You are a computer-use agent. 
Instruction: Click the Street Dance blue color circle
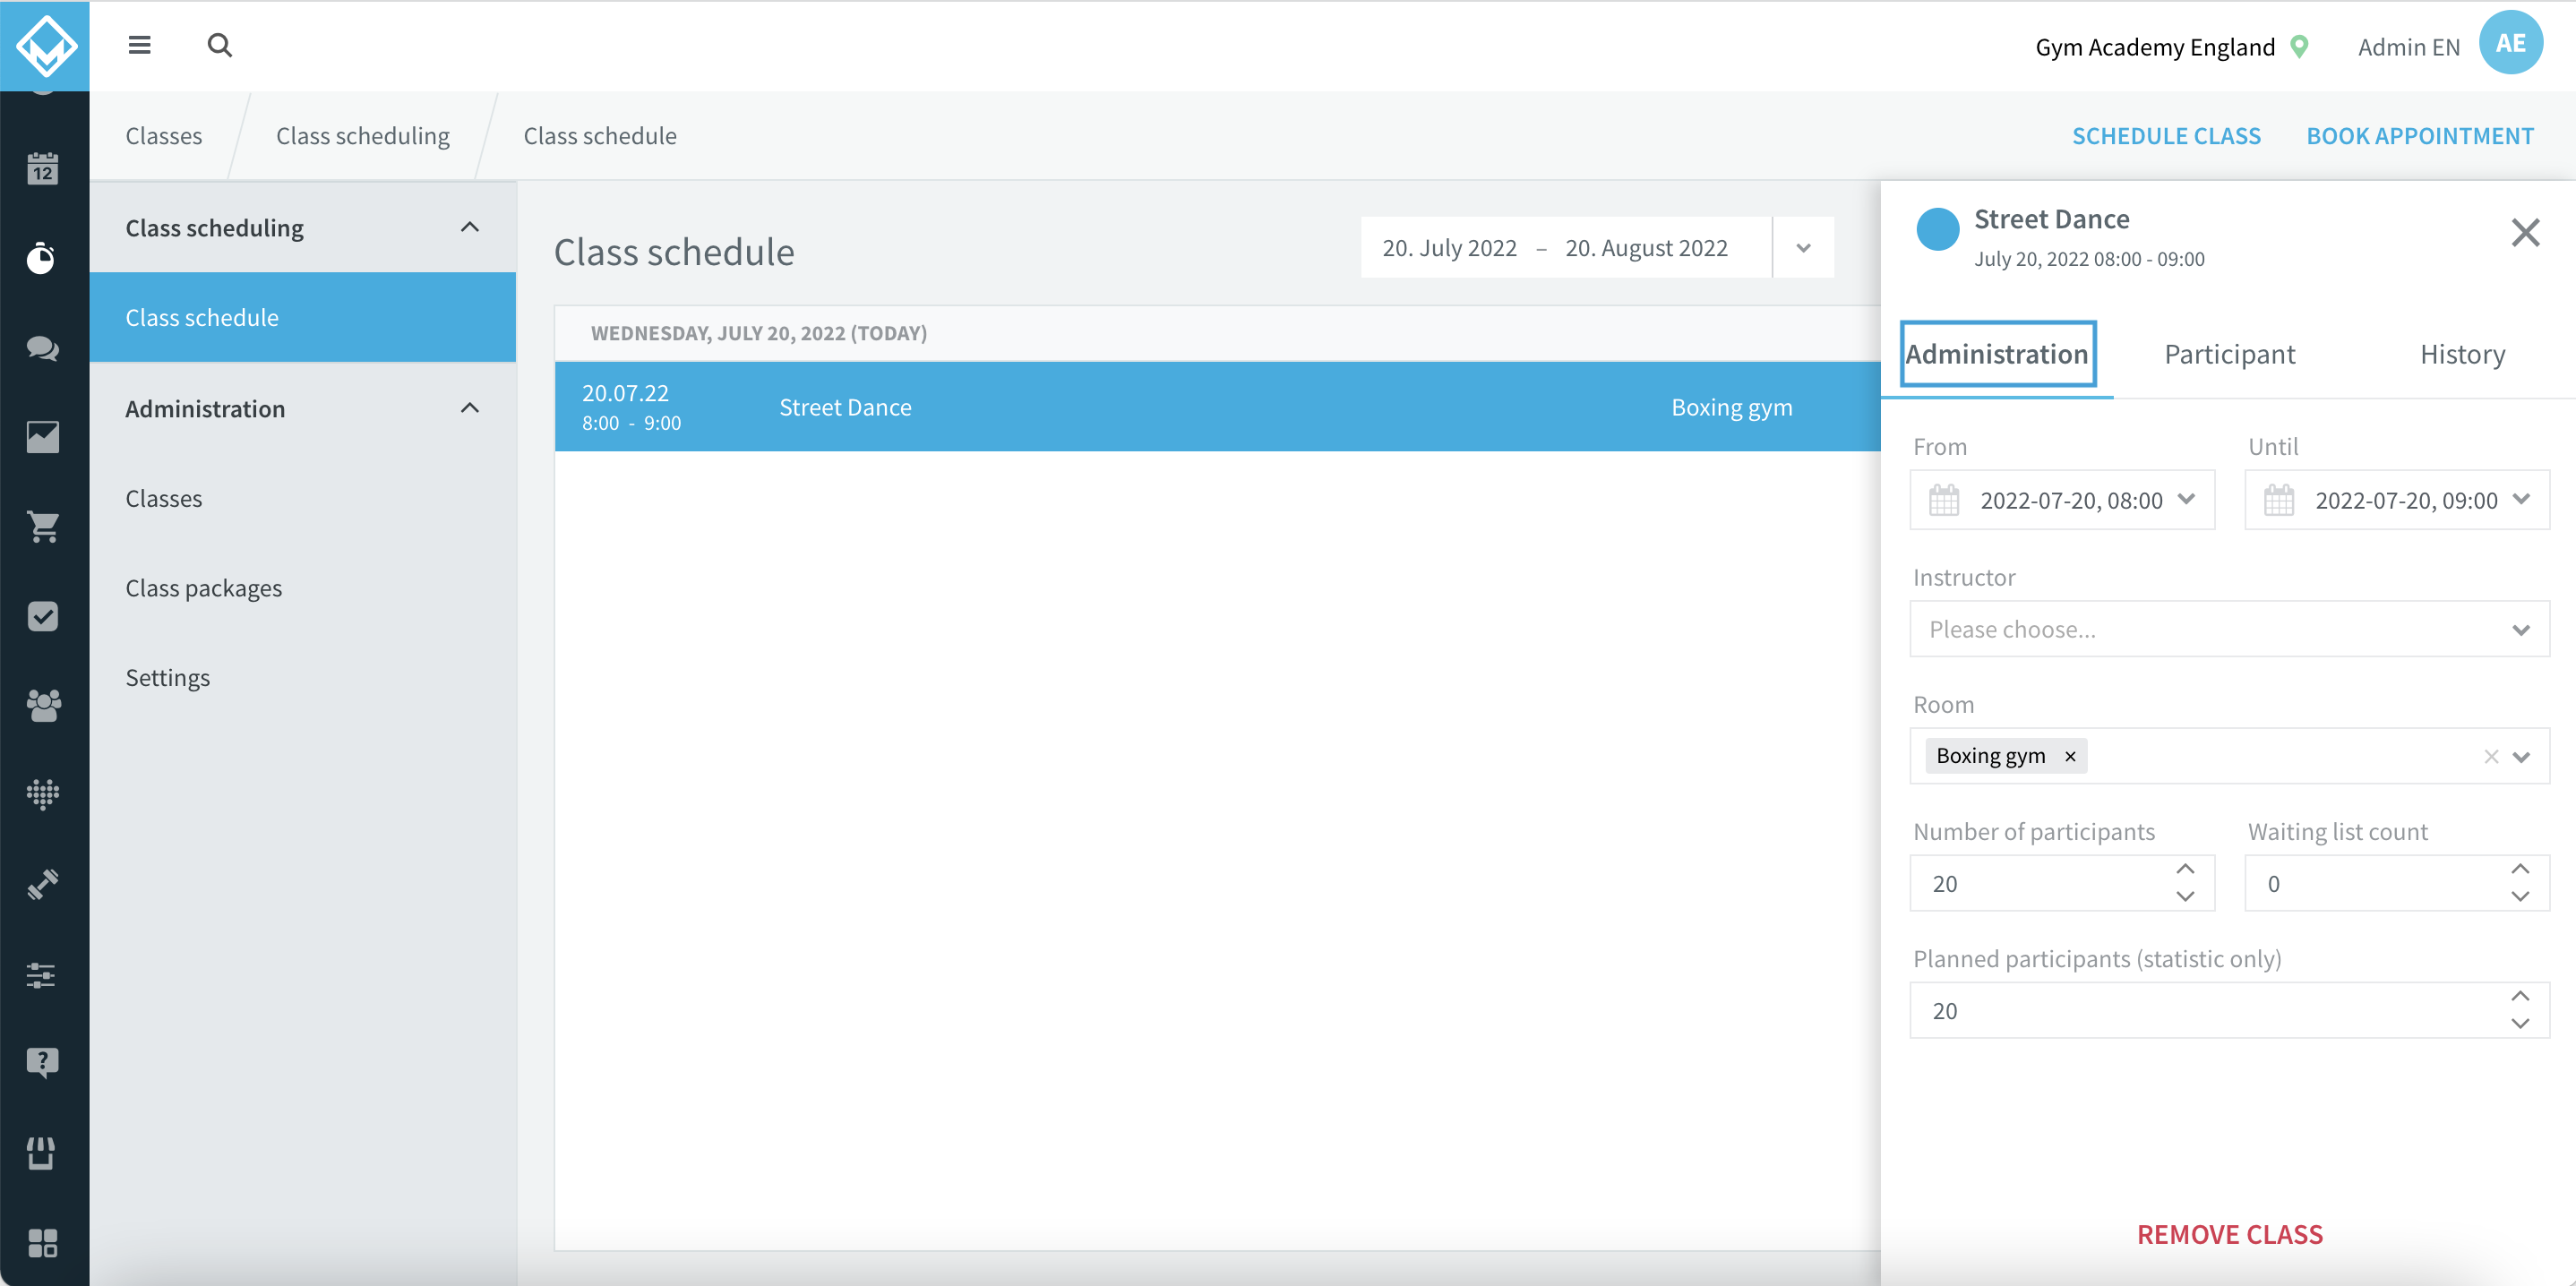click(x=1937, y=229)
